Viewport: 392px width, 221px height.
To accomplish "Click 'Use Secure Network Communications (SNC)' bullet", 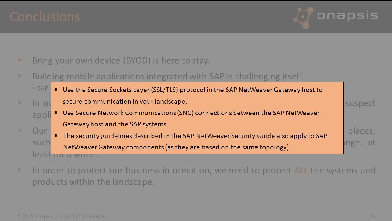I will click(x=191, y=113).
